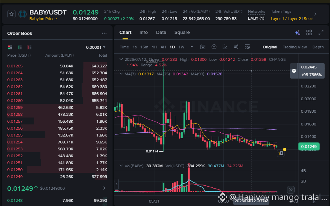Click the 2026/07/12 20:00 time marker
This screenshot has width=330, height=206.
251,201
